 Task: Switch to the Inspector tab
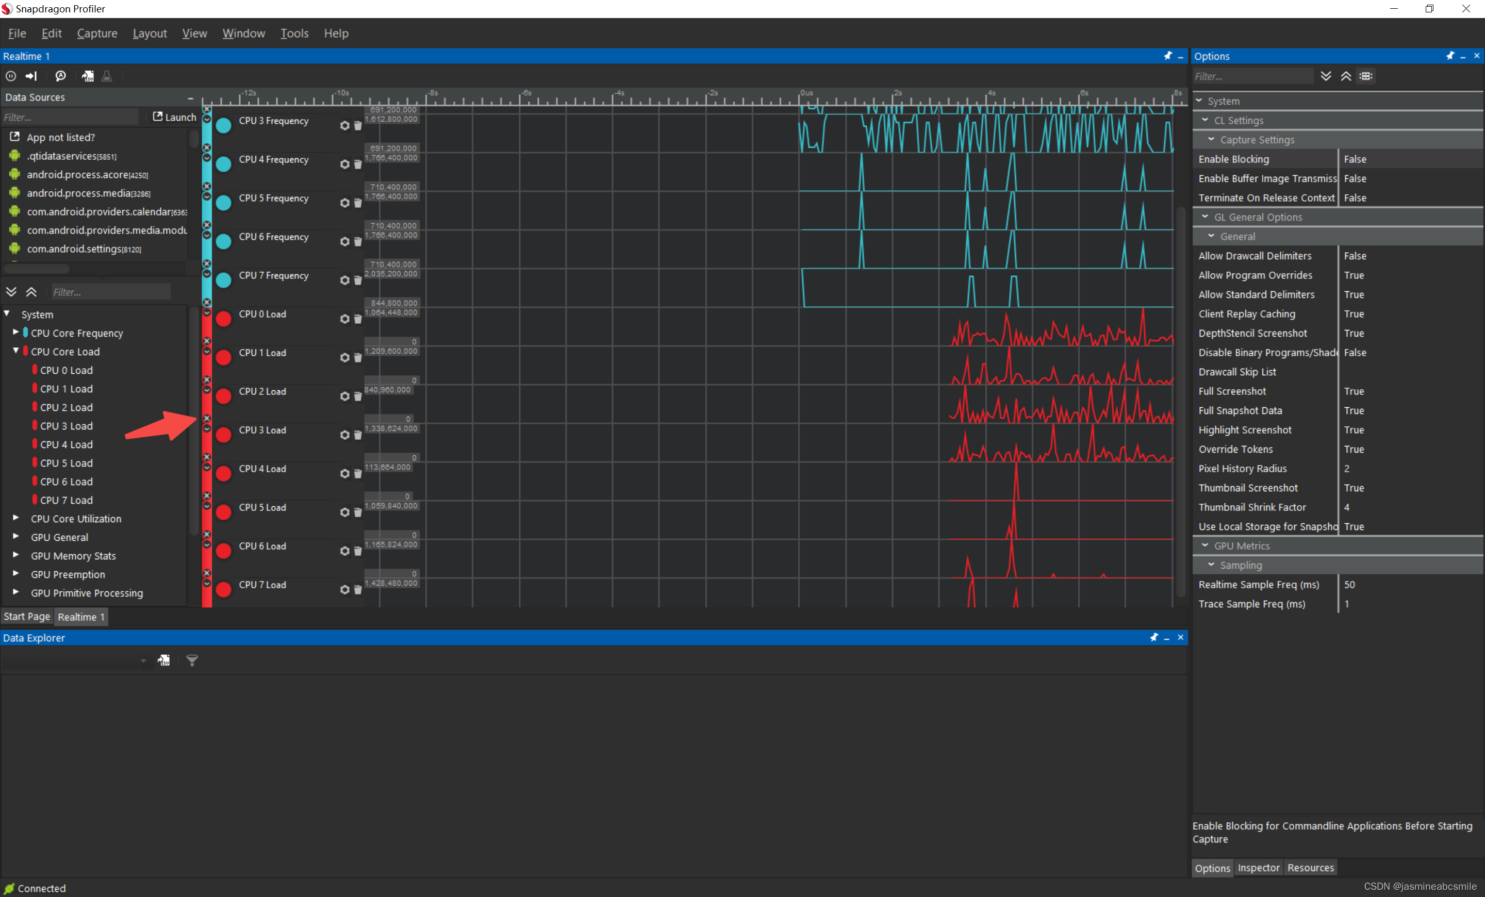click(x=1259, y=868)
